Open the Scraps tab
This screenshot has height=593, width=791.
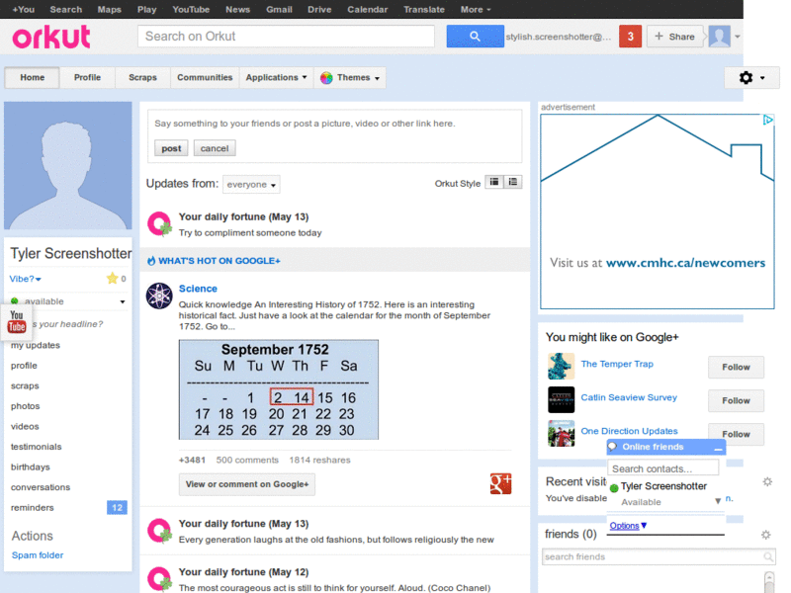point(142,78)
